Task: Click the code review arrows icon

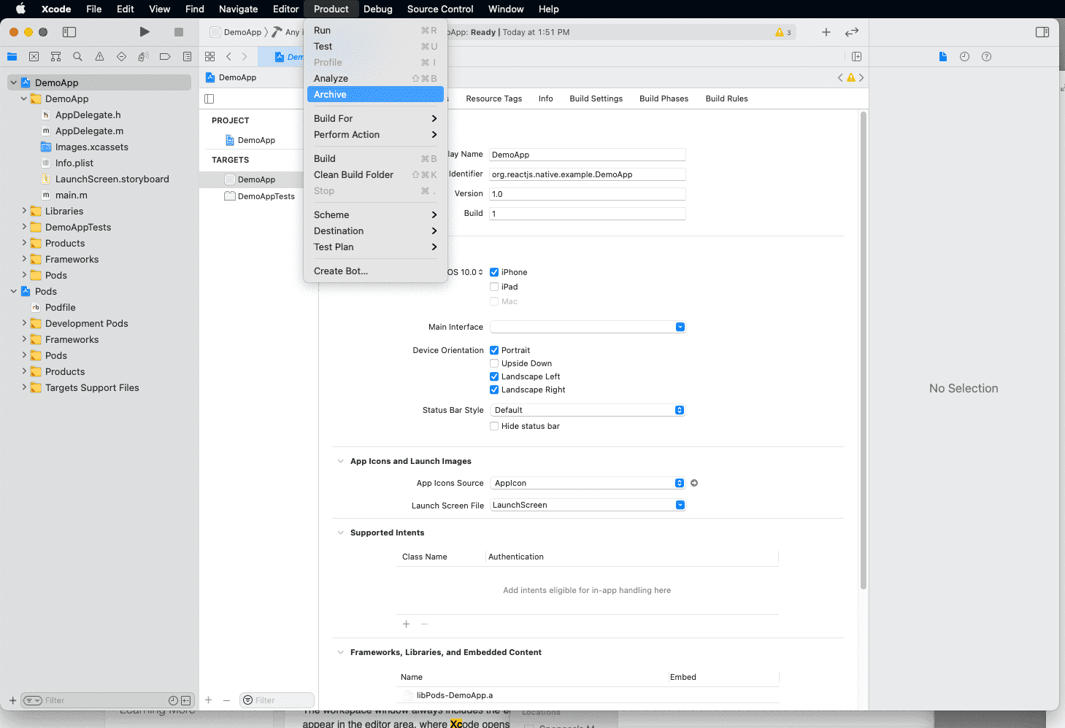Action: [852, 32]
